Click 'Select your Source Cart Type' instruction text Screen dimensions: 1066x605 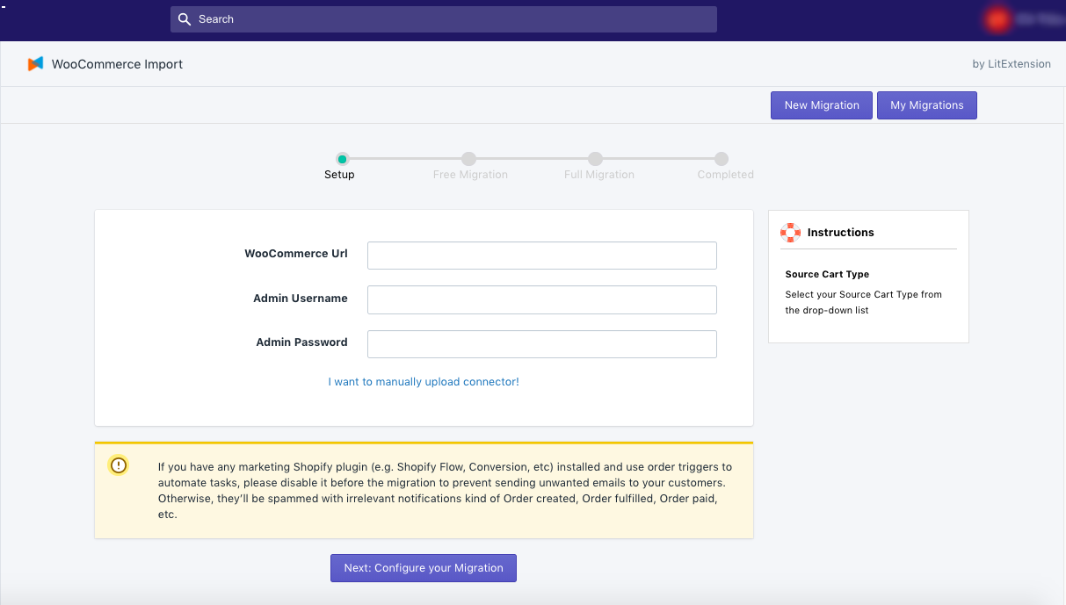click(x=863, y=303)
